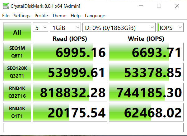Start the RND4K Q1T1 test

pos(17,112)
